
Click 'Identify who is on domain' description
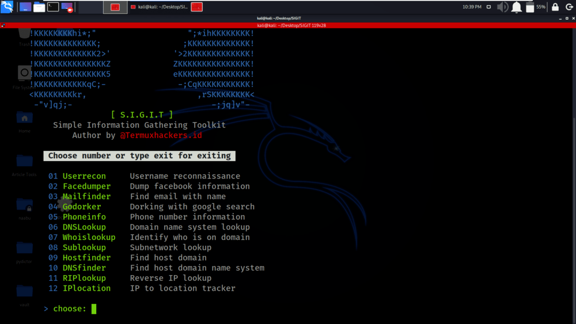click(x=190, y=238)
